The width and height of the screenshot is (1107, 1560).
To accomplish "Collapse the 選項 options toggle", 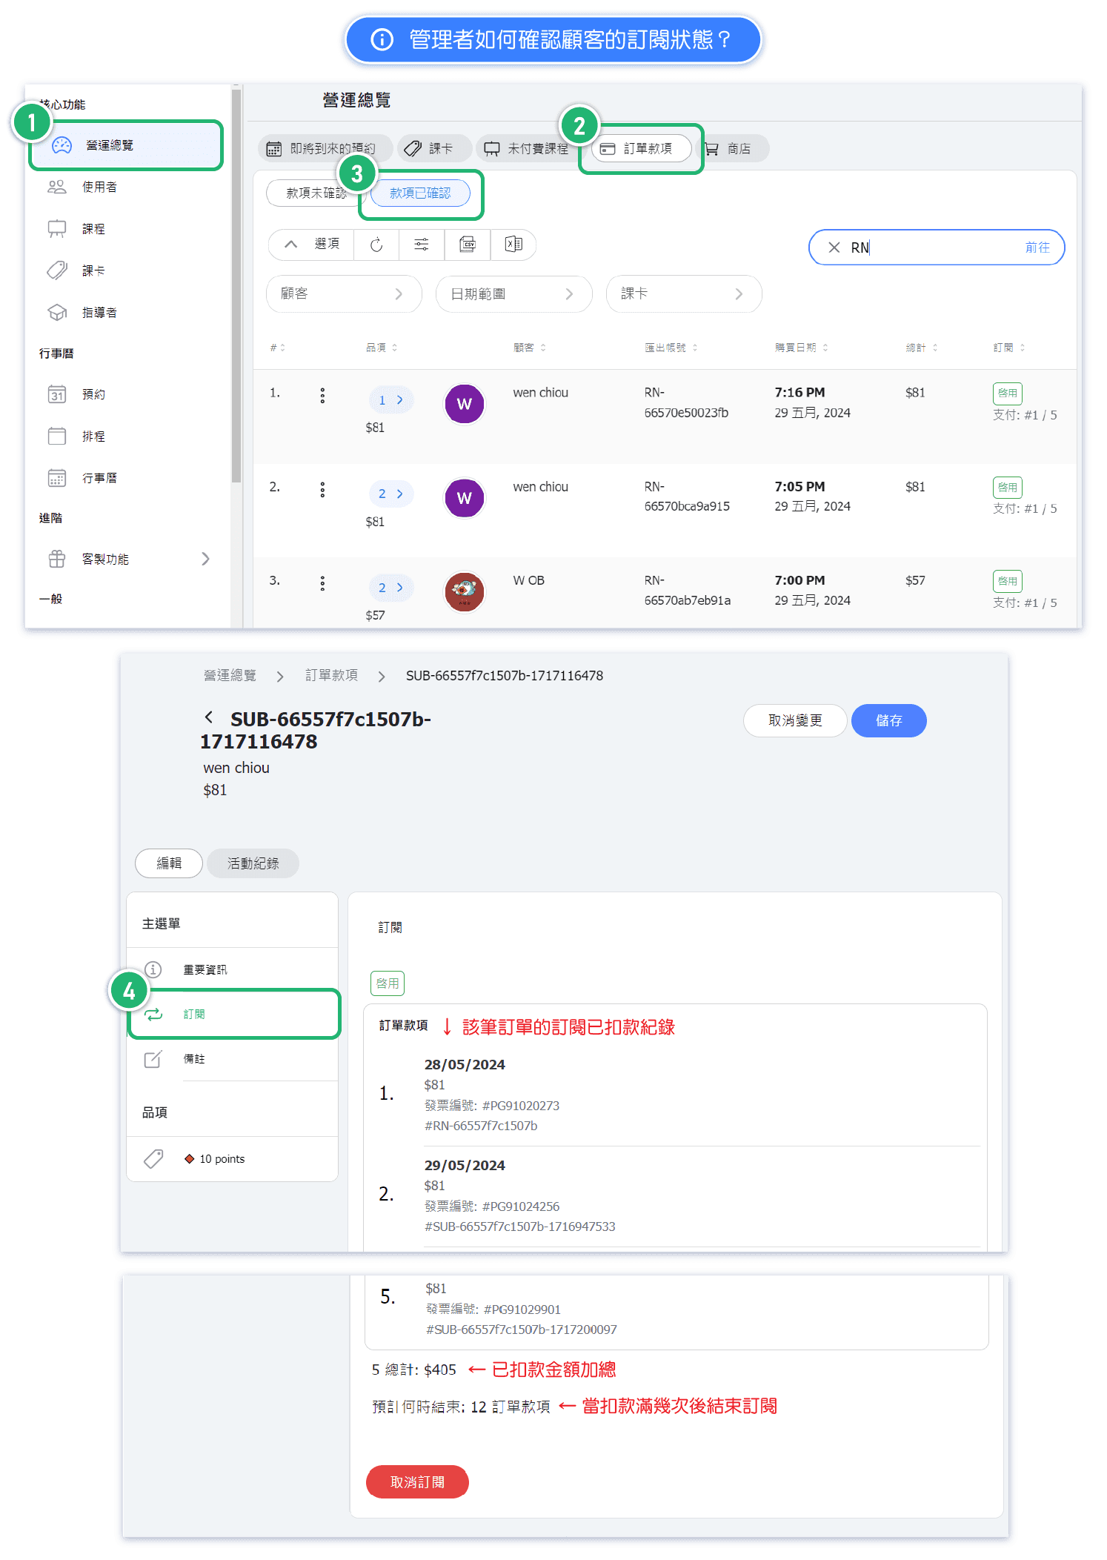I will 312,245.
